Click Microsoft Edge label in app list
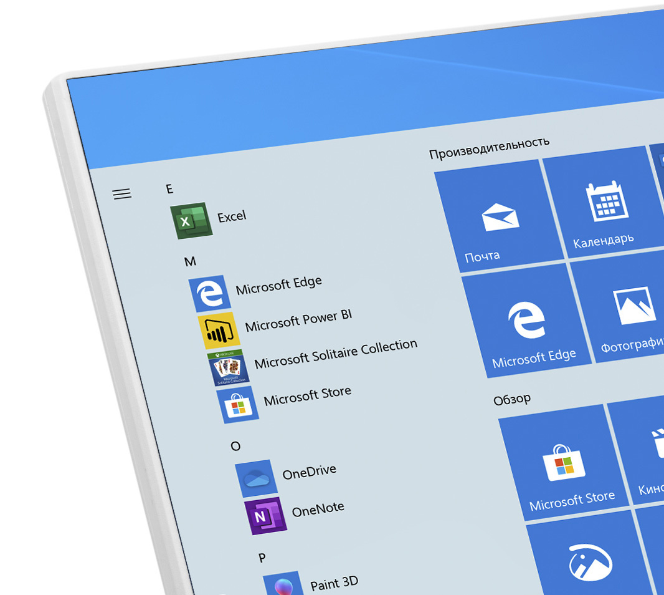The image size is (664, 595). click(278, 285)
